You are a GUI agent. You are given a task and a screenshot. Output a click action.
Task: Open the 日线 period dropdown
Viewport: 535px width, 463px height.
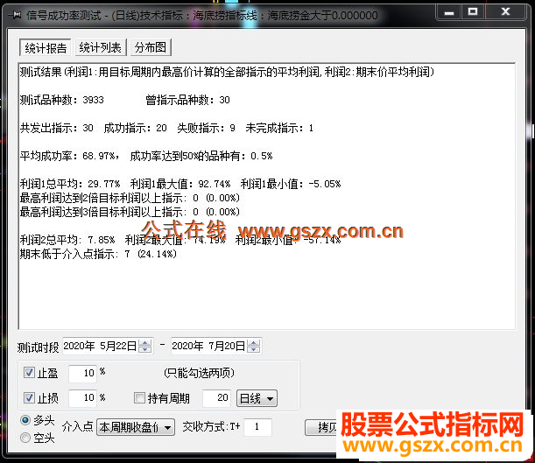point(257,398)
